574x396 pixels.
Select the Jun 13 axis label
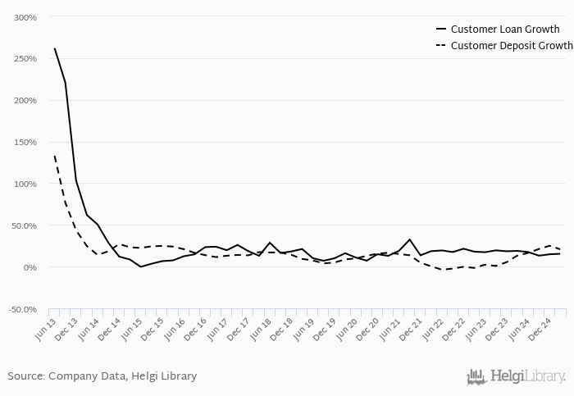45,330
